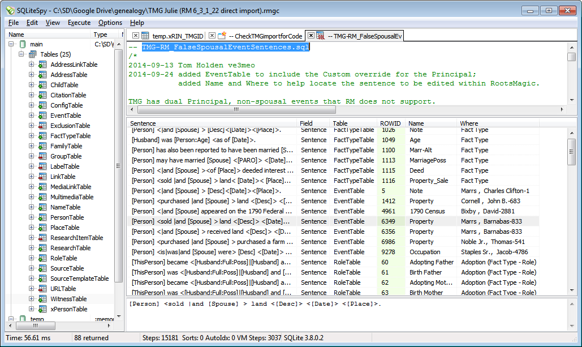Click the CitationTable table icon
This screenshot has height=347, width=582.
42,95
